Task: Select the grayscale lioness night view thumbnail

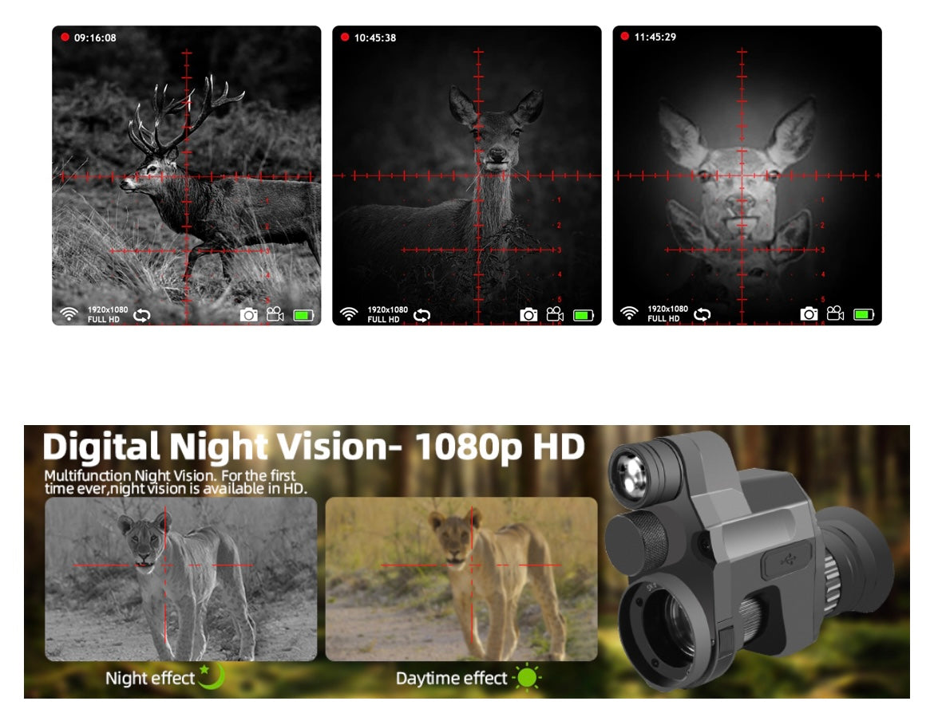Action: tap(180, 579)
